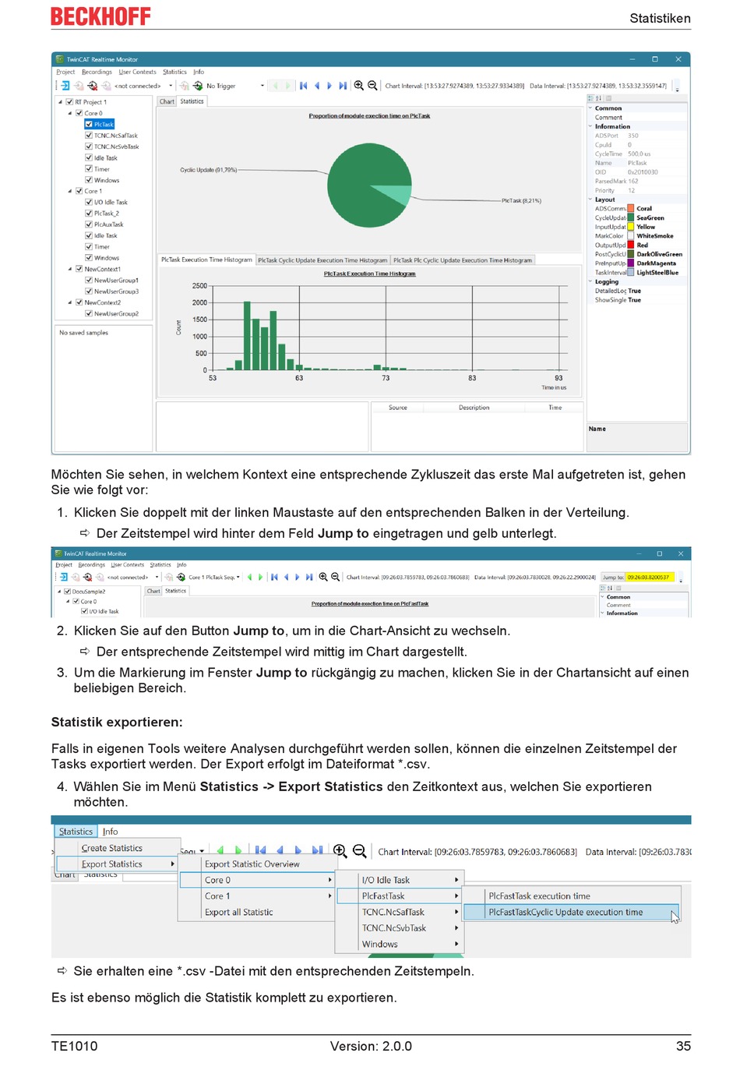Click blue next arrow in large screenshot toolbar
Screen dimensions: 740x1067
329,86
